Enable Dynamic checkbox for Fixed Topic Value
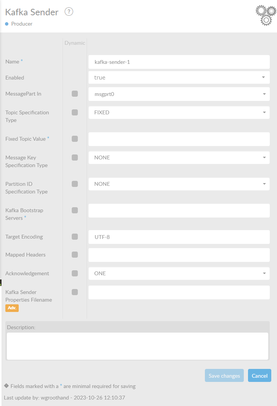 click(x=75, y=139)
